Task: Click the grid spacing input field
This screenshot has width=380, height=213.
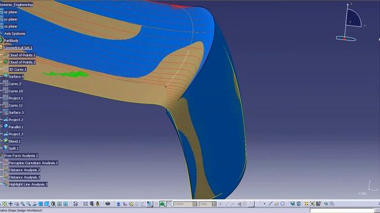Action: tap(183, 204)
